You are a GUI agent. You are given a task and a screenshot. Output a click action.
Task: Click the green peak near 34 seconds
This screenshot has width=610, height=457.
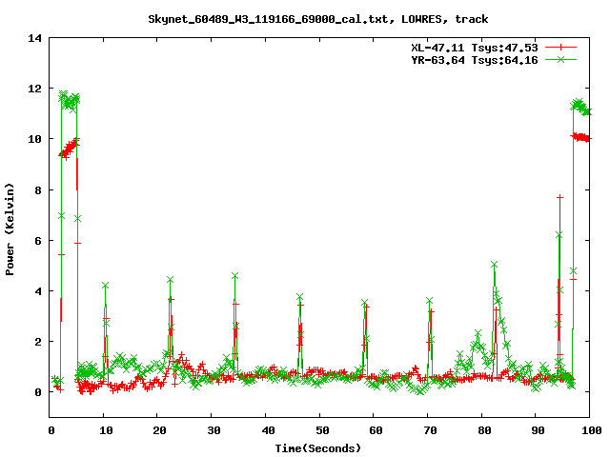click(234, 275)
